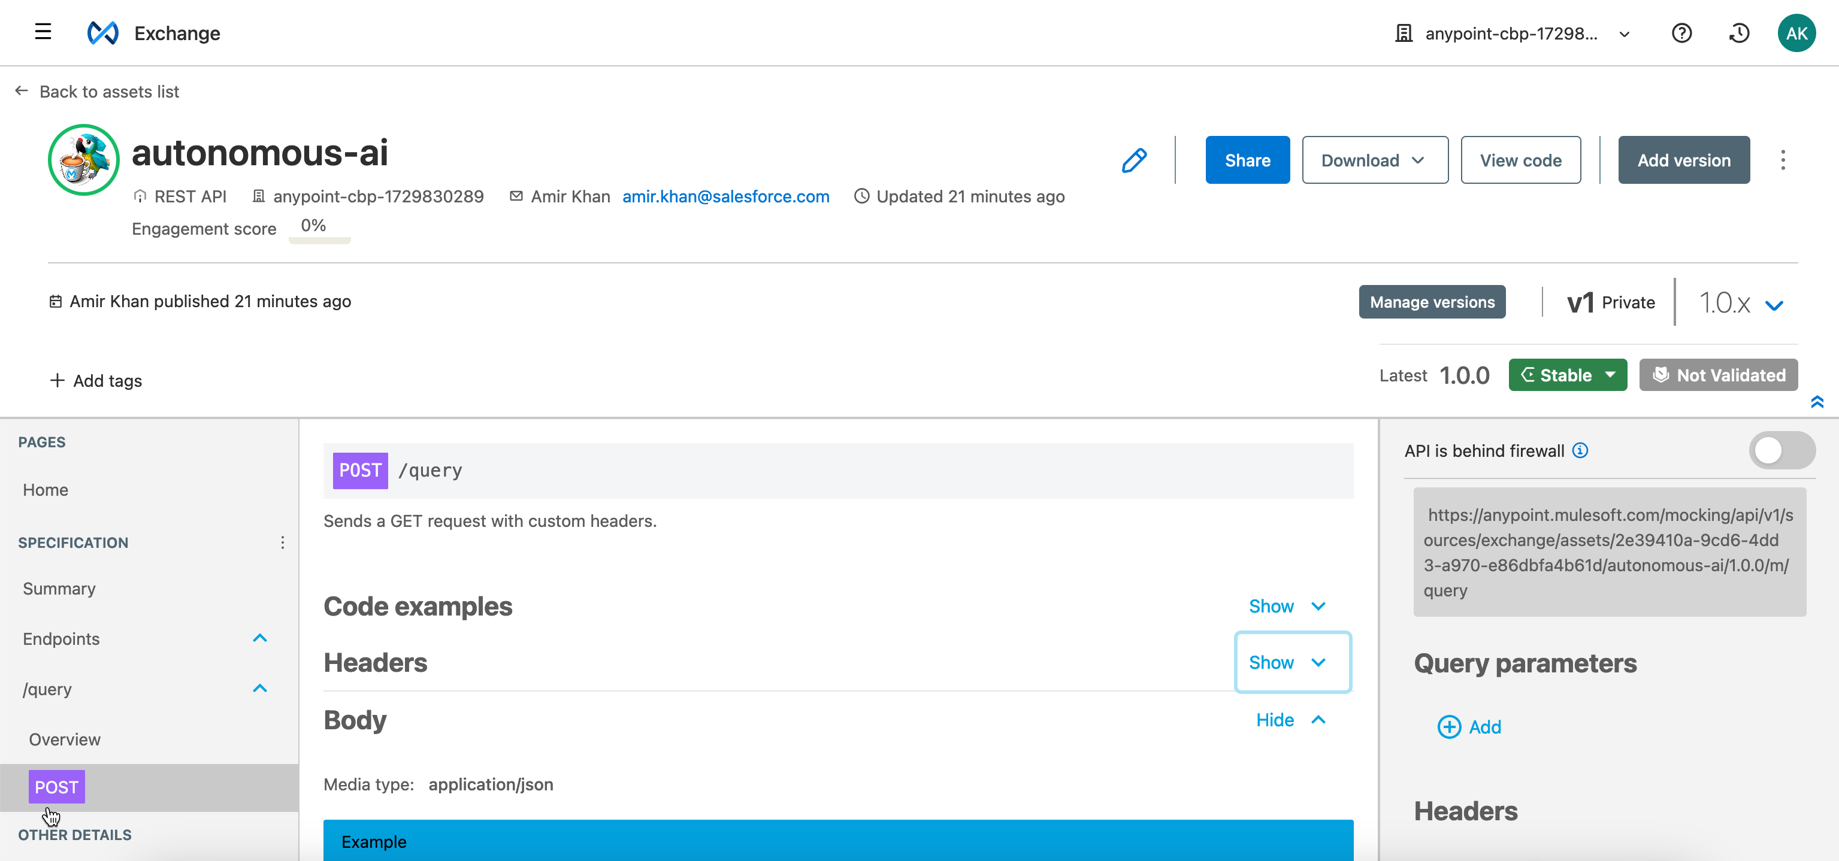The height and width of the screenshot is (861, 1839).
Task: Open the history clock icon in header
Action: point(1739,33)
